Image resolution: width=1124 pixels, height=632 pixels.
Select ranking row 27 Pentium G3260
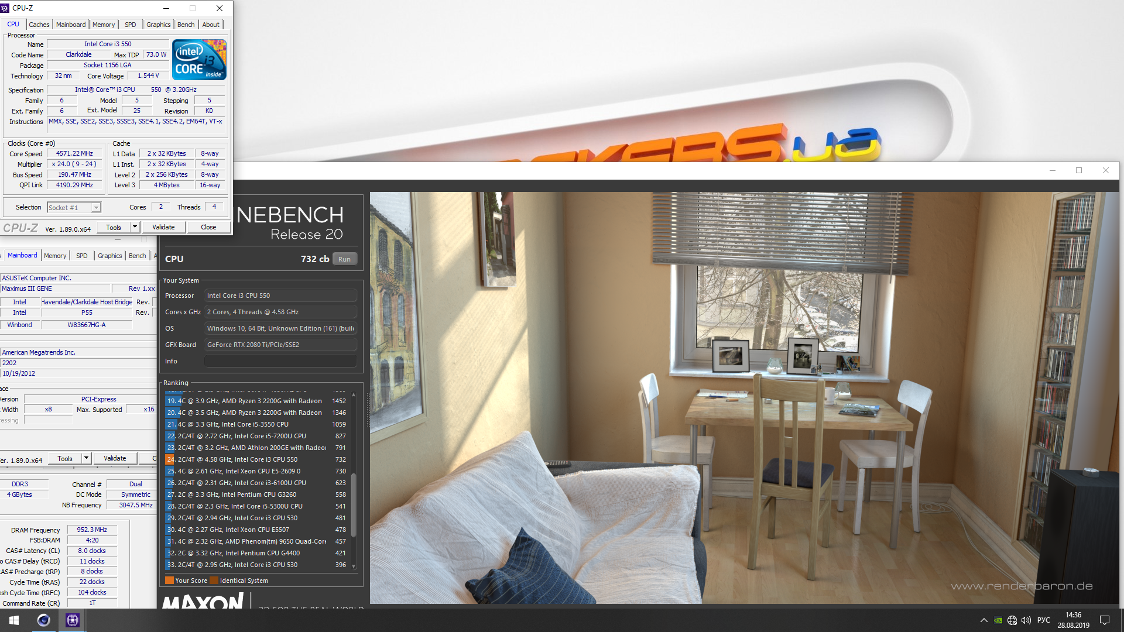[257, 494]
